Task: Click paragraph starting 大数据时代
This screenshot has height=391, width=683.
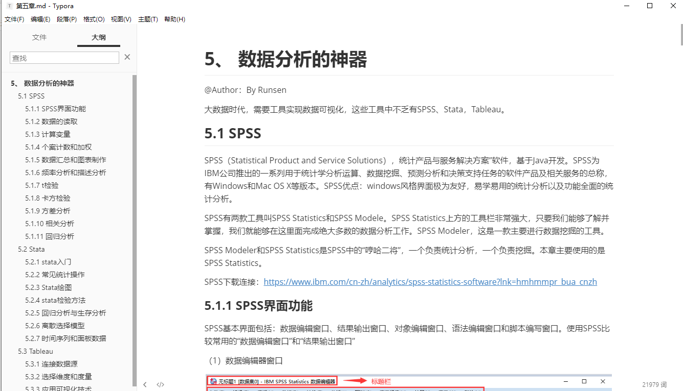Action: click(x=357, y=109)
